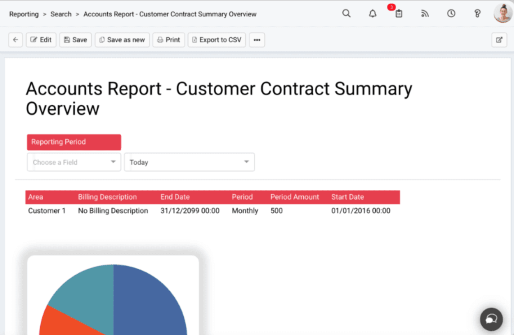Open the help question mark icon
The image size is (514, 335).
coord(477,14)
